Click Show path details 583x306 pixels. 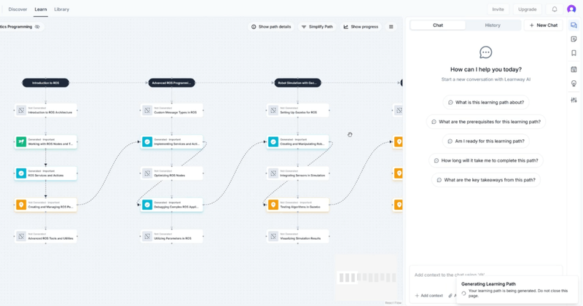[271, 27]
